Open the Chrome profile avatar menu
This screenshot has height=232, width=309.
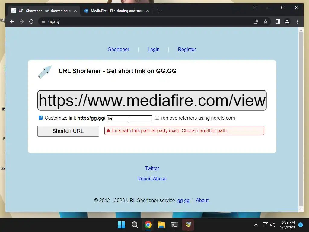[287, 21]
